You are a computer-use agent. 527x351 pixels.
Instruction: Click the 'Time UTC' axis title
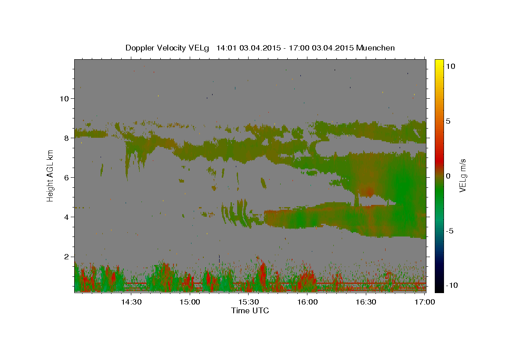(250, 311)
